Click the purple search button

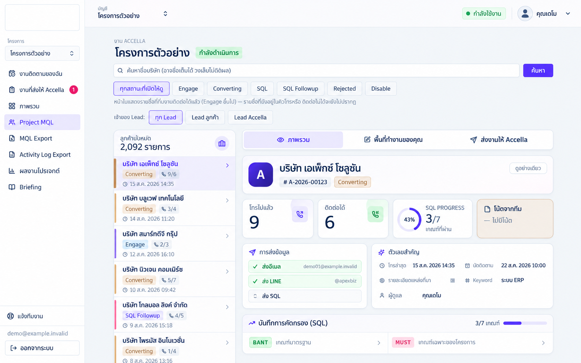coord(538,71)
